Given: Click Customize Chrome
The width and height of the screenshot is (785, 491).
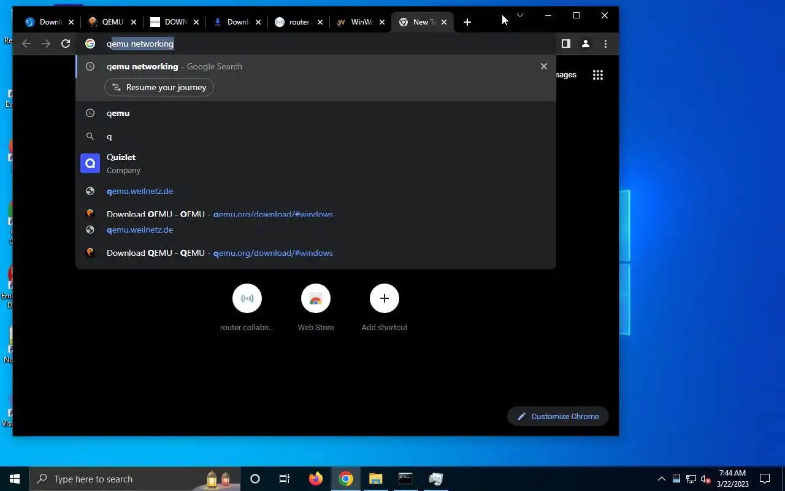Looking at the screenshot, I should pyautogui.click(x=558, y=416).
